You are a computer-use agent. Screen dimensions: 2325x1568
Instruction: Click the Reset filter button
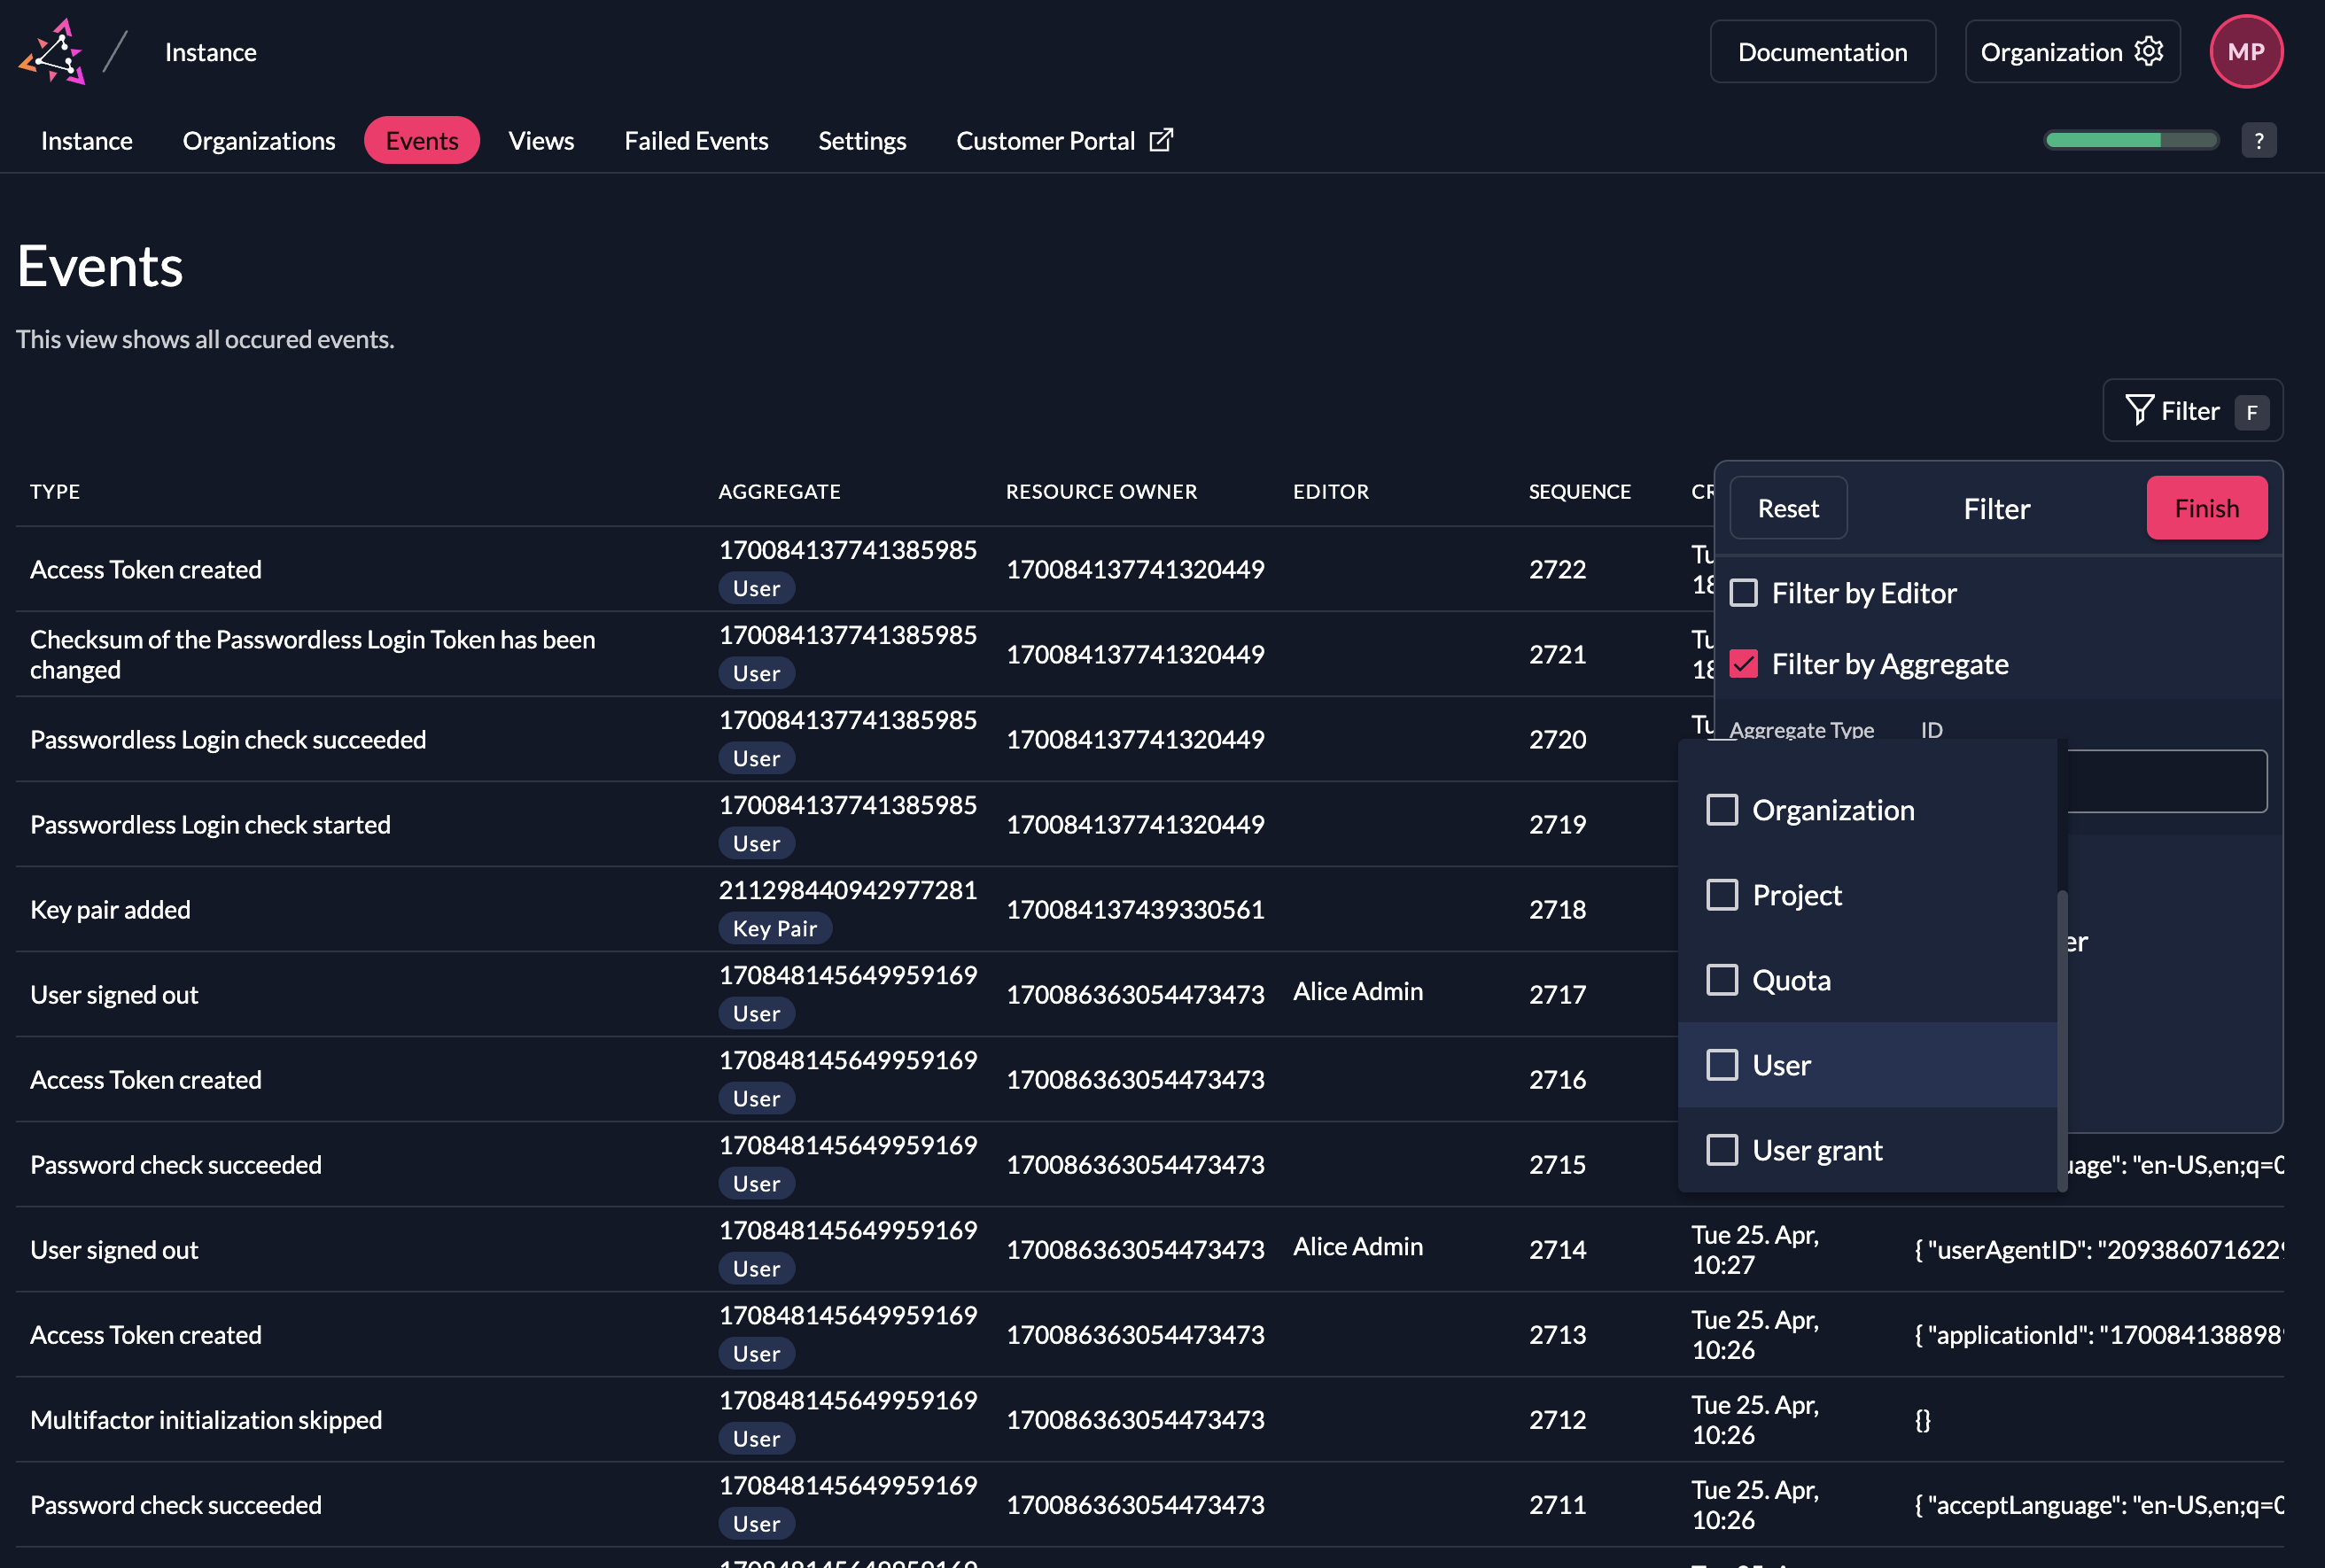coord(1787,508)
